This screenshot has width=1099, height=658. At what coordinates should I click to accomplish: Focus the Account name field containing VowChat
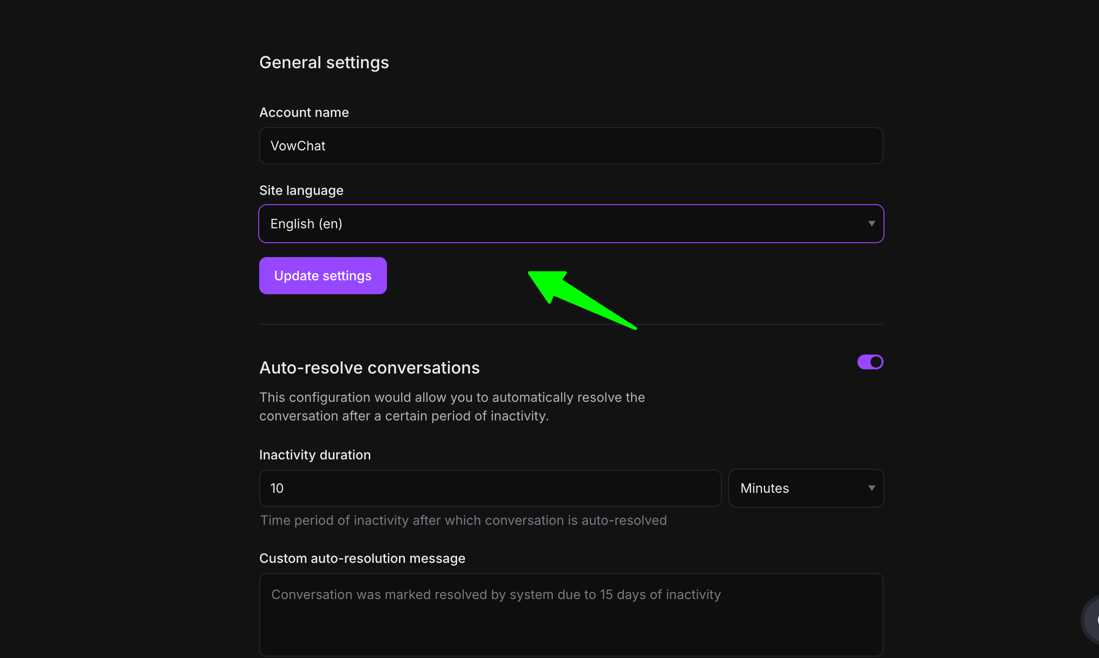pyautogui.click(x=570, y=146)
